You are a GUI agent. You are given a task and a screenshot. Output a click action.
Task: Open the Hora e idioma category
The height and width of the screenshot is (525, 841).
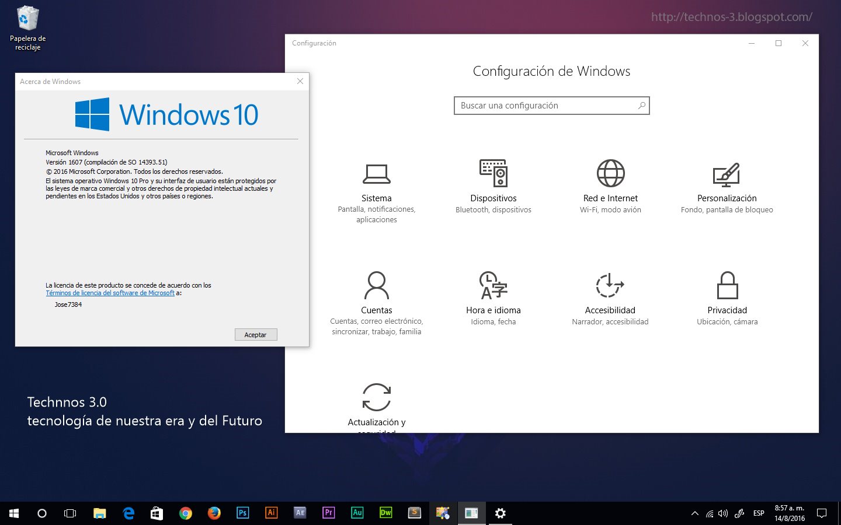click(494, 299)
